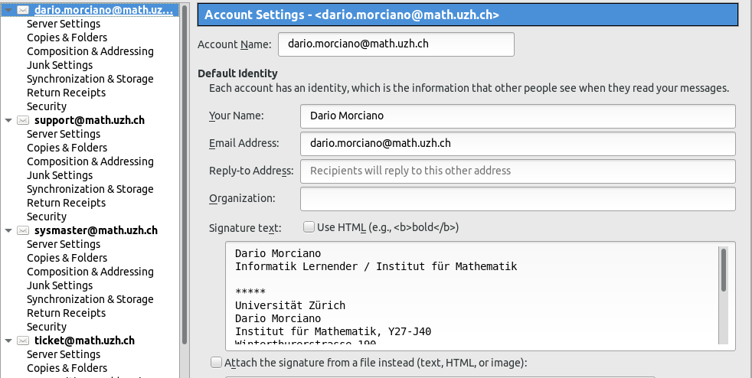Image resolution: width=752 pixels, height=378 pixels.
Task: Open Composition & Addressing under dario.morciano account
Action: (x=90, y=51)
